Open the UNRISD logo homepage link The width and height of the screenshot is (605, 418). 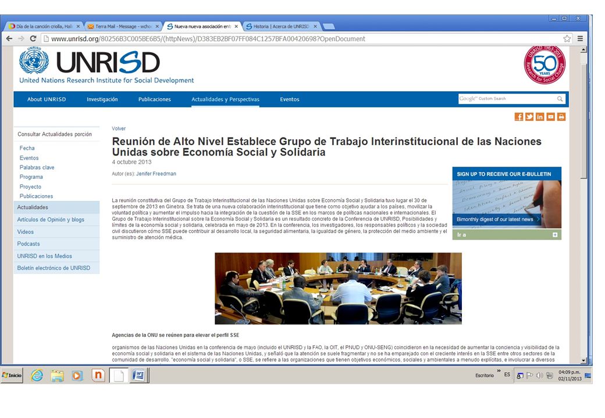click(106, 65)
